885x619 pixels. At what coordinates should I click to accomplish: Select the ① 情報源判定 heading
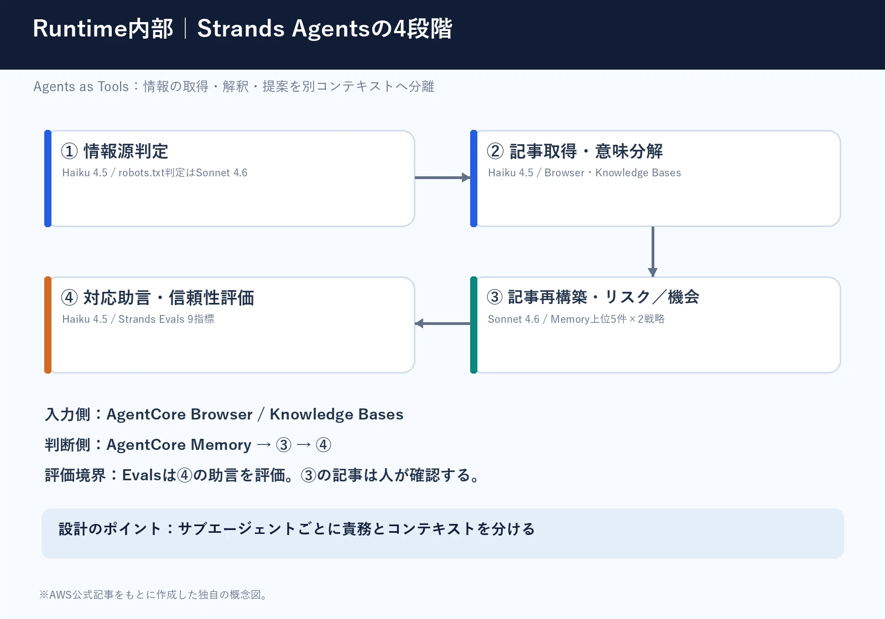tap(114, 151)
